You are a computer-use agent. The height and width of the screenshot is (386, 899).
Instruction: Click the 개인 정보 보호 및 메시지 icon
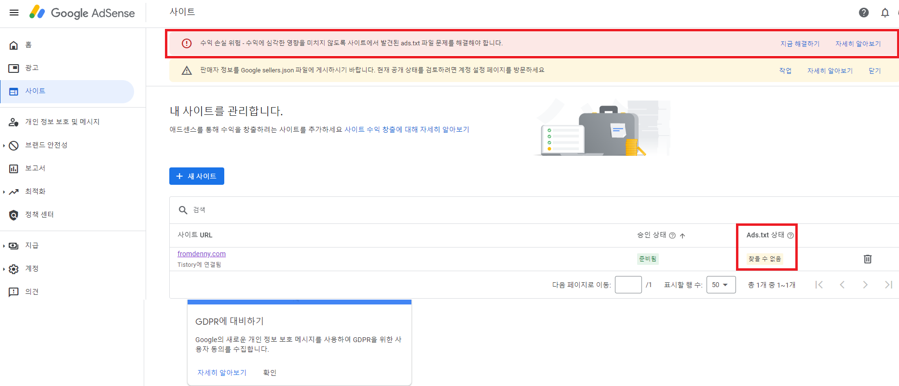tap(14, 122)
